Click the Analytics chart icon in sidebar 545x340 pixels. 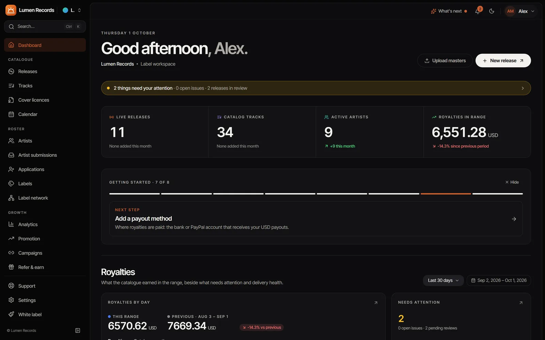(x=11, y=224)
